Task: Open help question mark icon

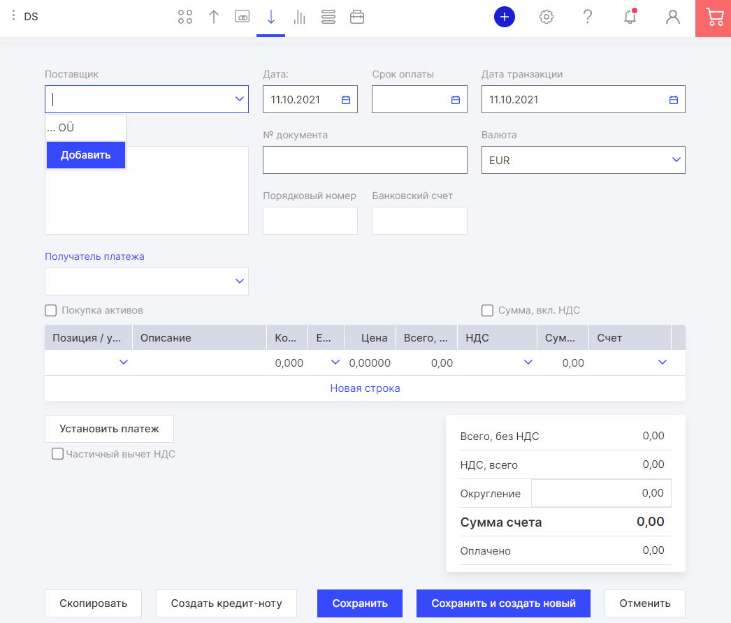Action: pyautogui.click(x=588, y=17)
